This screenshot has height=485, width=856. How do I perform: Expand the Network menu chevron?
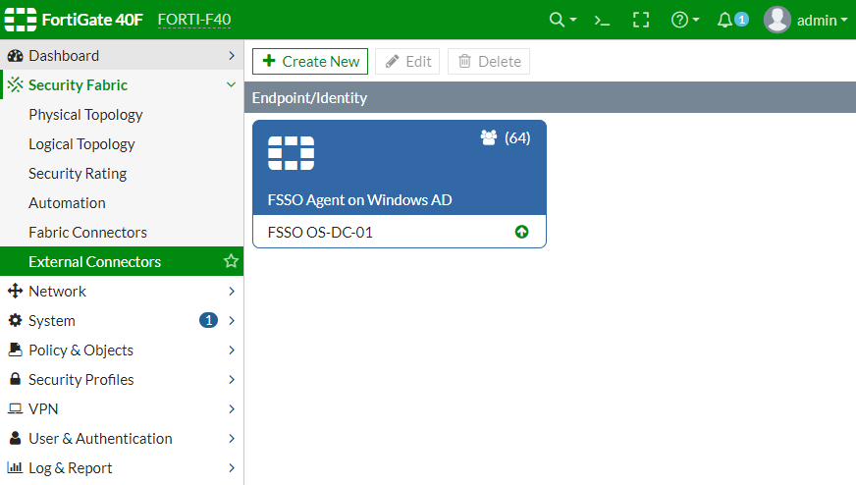pyautogui.click(x=232, y=292)
